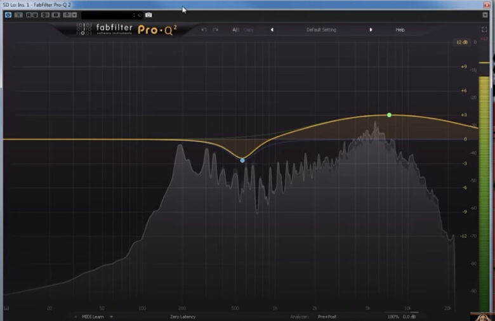Click the second host toolbar icon

18,15
